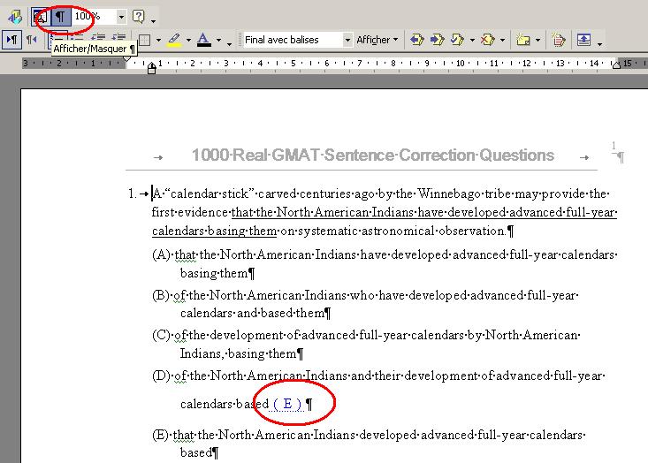Click the circled (E) answer text
This screenshot has height=463, width=648.
click(287, 404)
